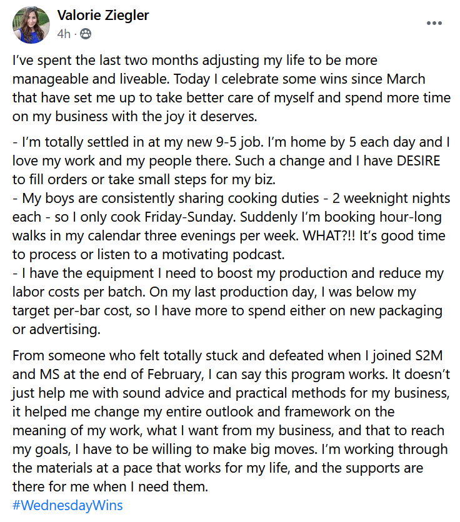The width and height of the screenshot is (460, 522).
Task: Follow the #WednesdayWins hashtag link
Action: (x=67, y=505)
